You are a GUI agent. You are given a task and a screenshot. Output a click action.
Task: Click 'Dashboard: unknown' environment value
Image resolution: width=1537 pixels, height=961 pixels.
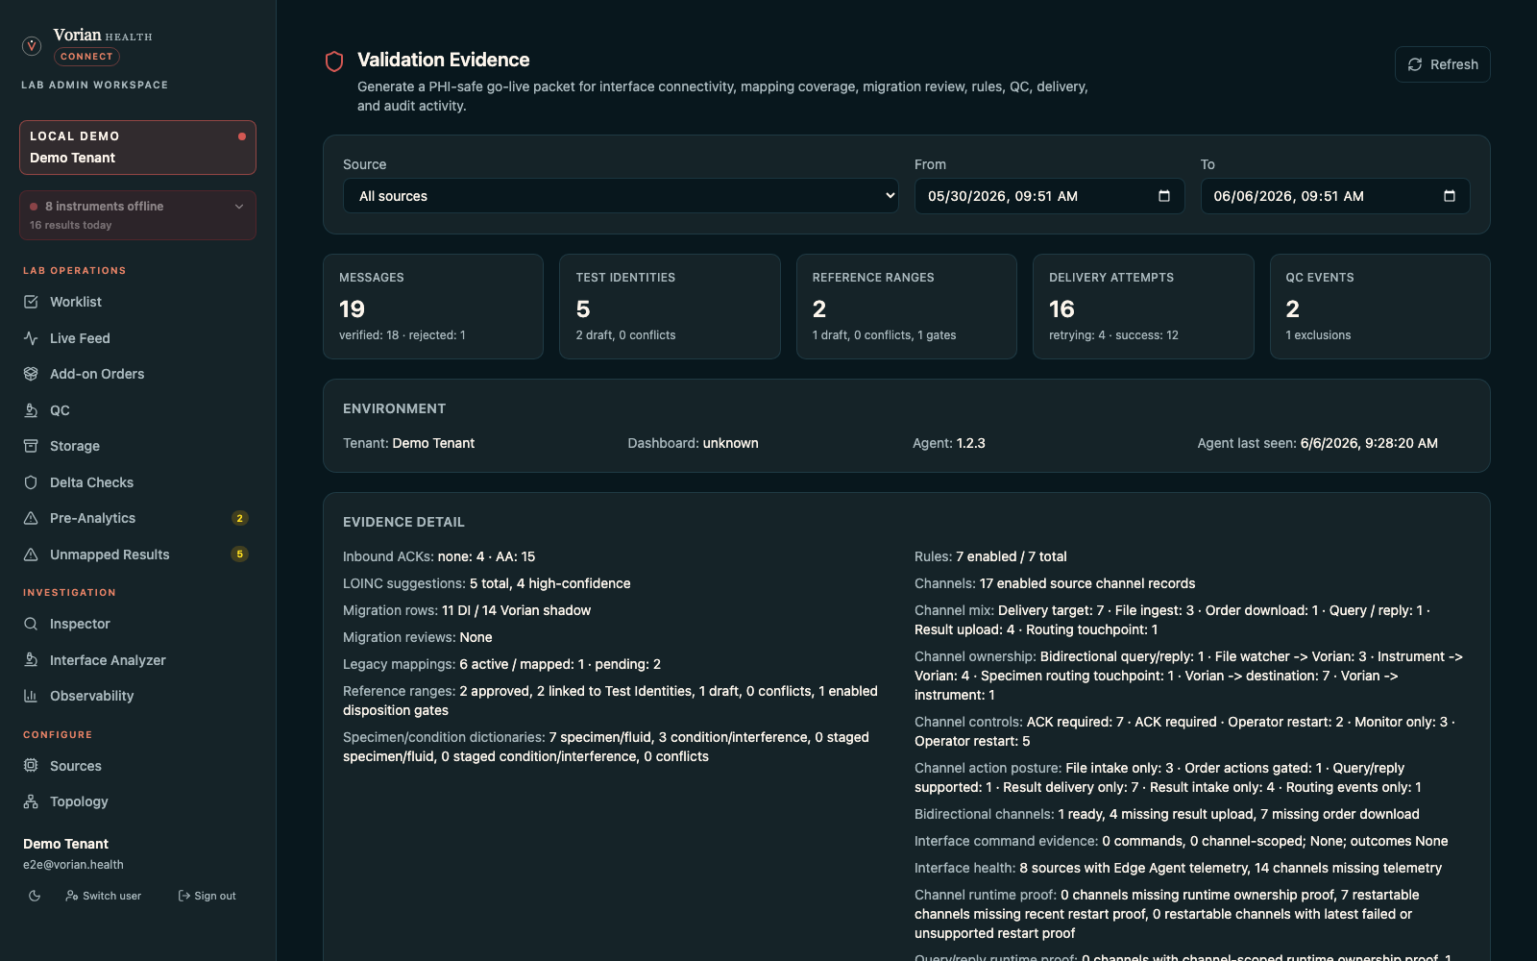693,443
